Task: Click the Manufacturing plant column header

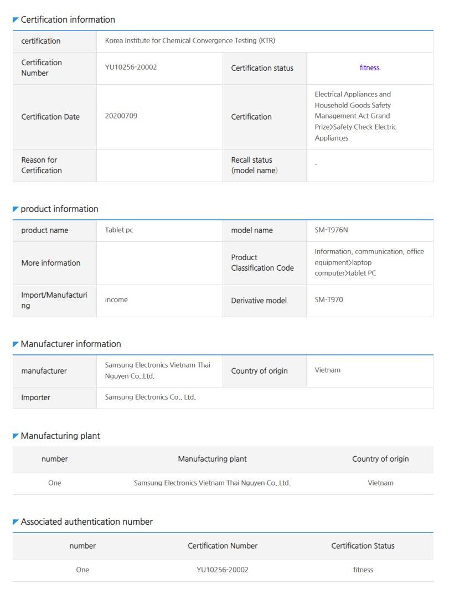Action: 212,459
